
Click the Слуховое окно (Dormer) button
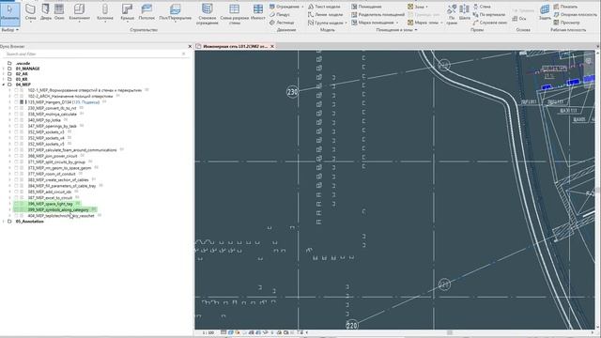pos(490,23)
